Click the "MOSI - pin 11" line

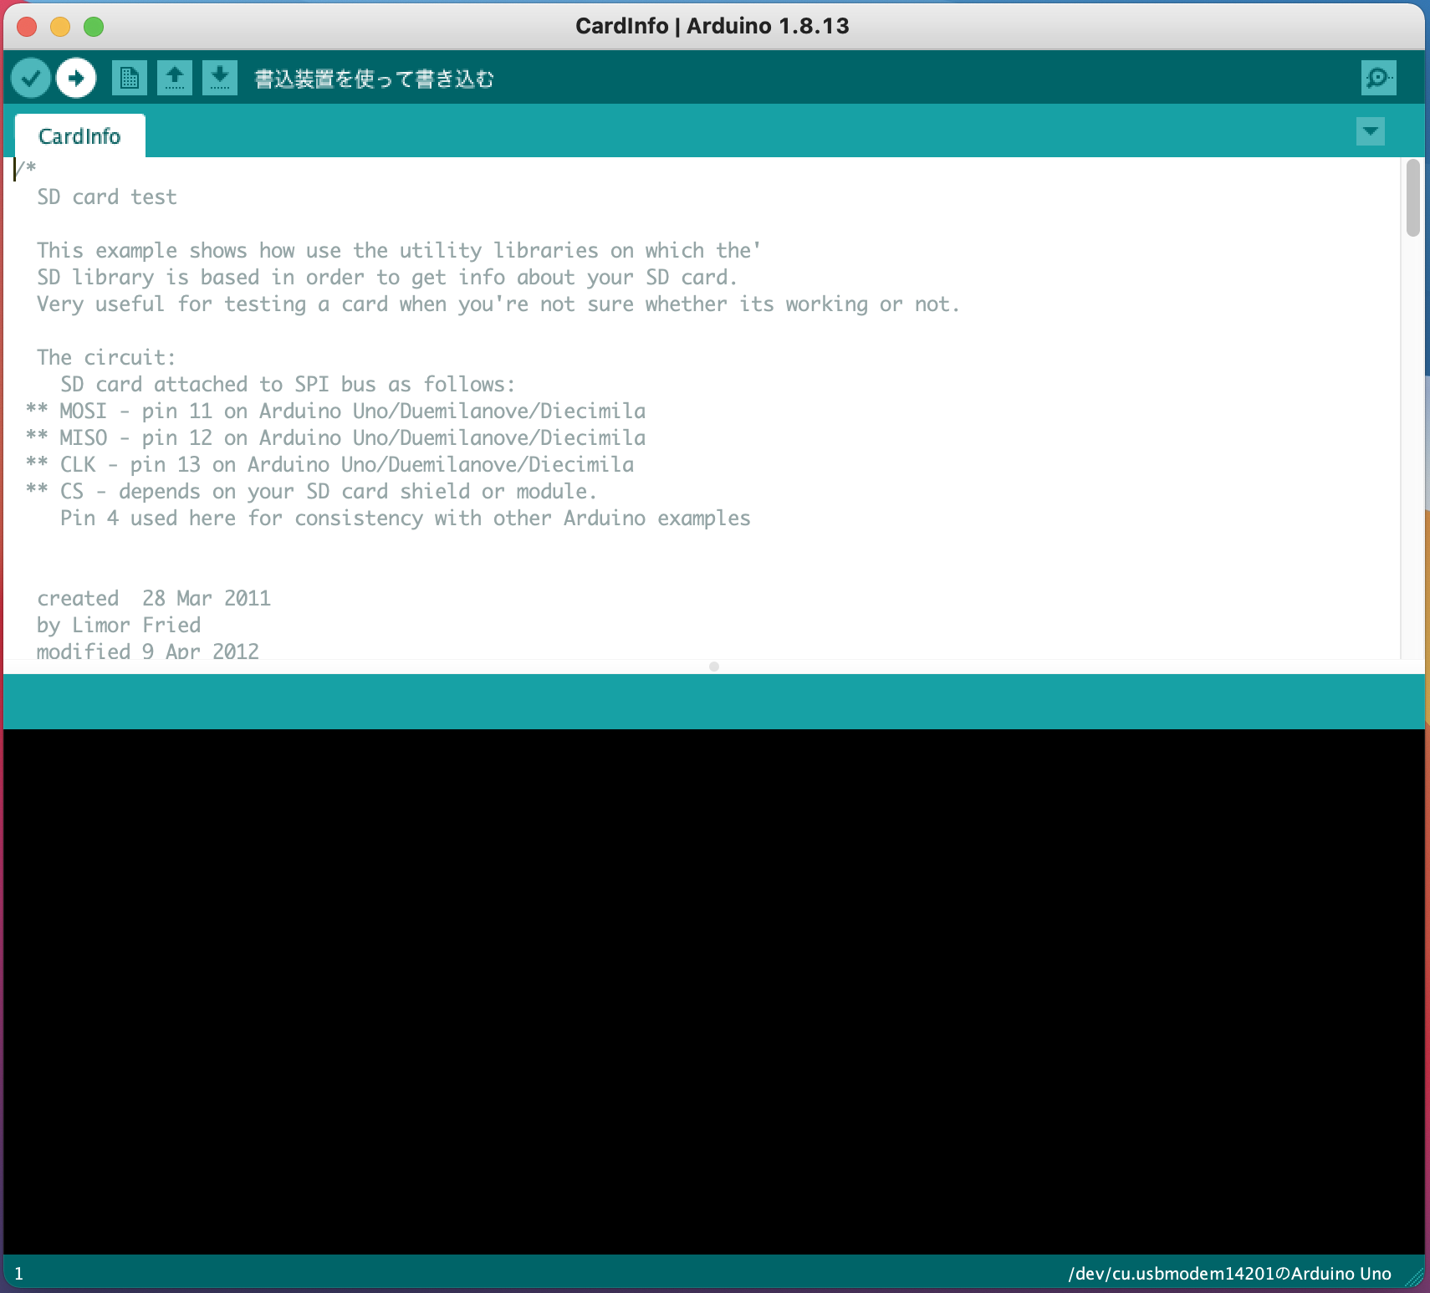click(x=336, y=411)
